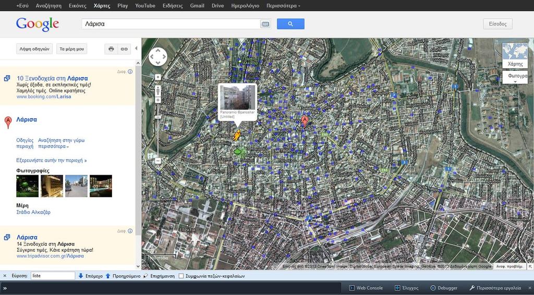Open +Εσύ in the top bar
Screen dimensions: 534x295
coord(22,6)
